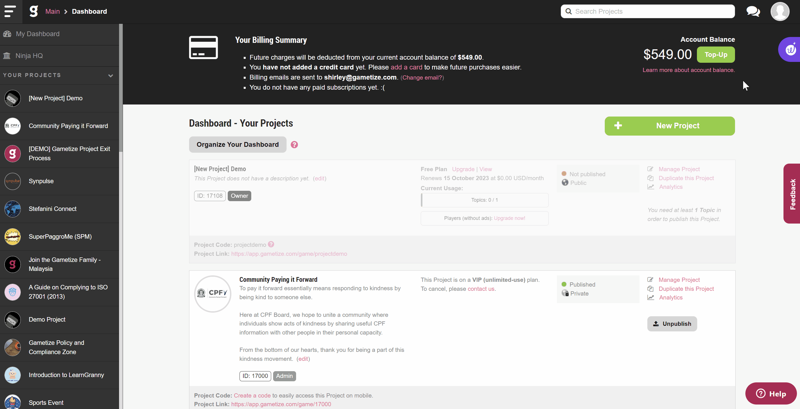Viewport: 800px width, 409px height.
Task: Click the Topics 0 / 1 usage bar
Action: (x=484, y=200)
